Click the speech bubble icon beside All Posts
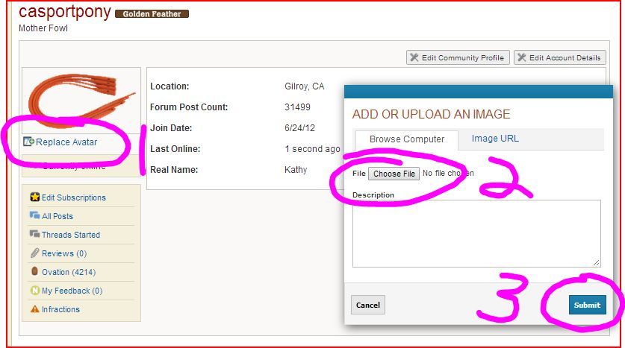The width and height of the screenshot is (625, 348). pos(34,216)
